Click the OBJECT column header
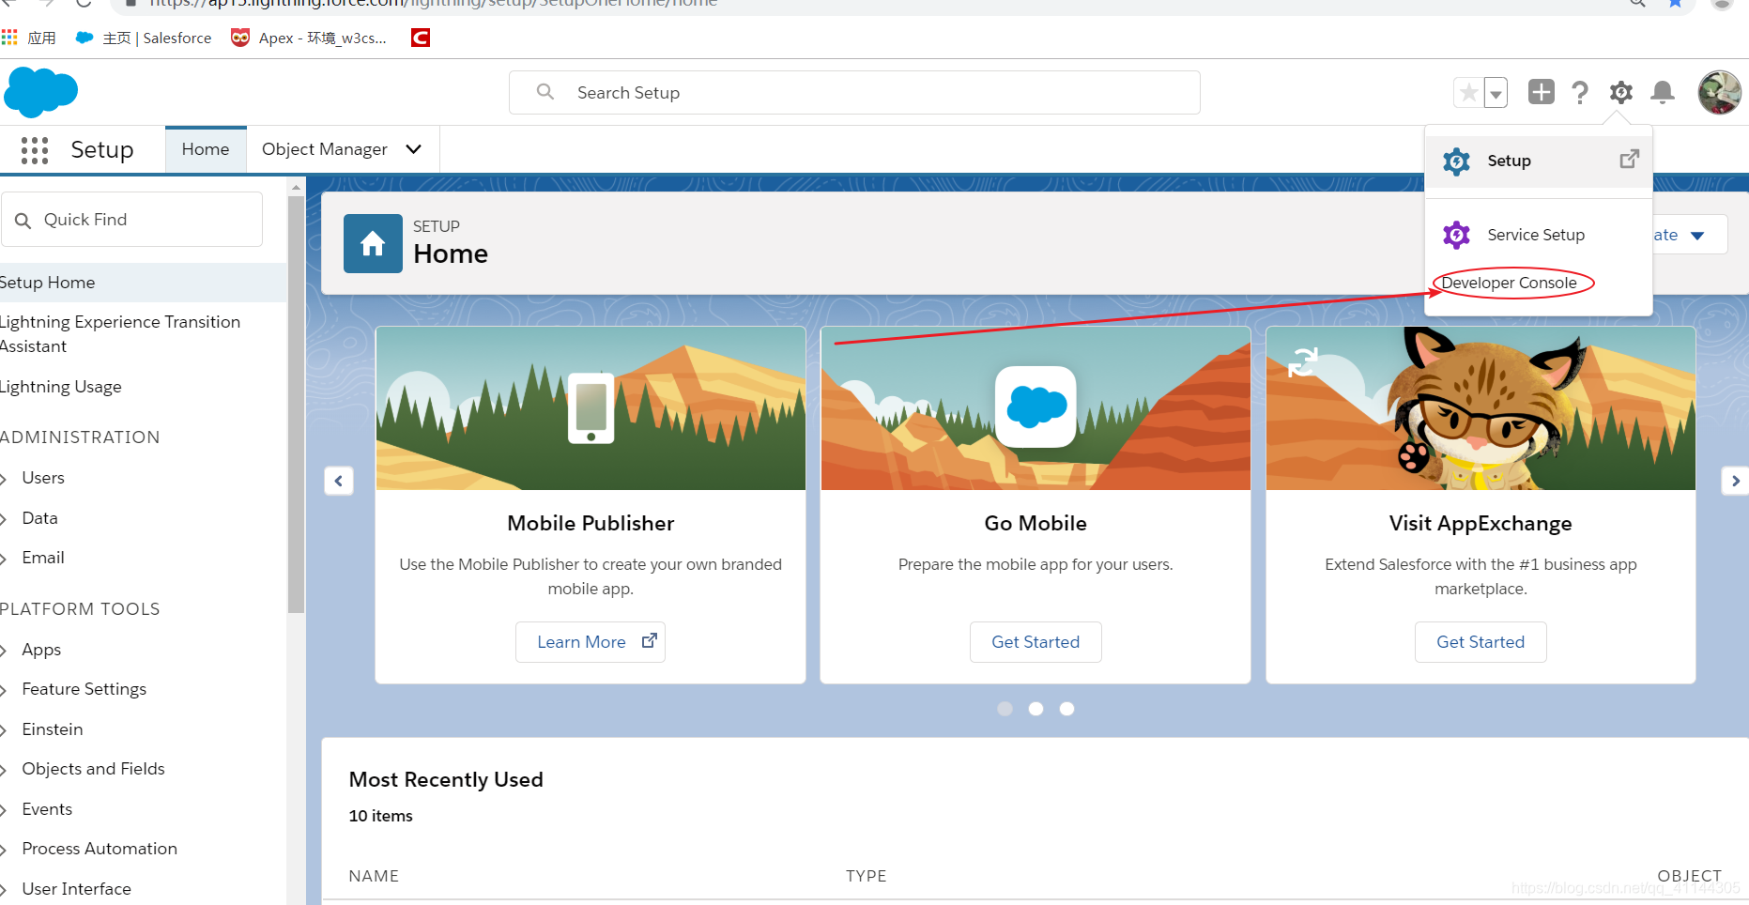 pos(1689,876)
